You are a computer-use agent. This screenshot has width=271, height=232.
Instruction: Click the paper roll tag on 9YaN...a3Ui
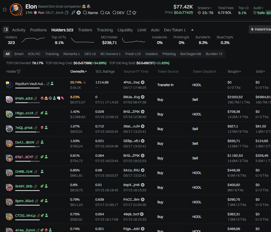pos(58,98)
